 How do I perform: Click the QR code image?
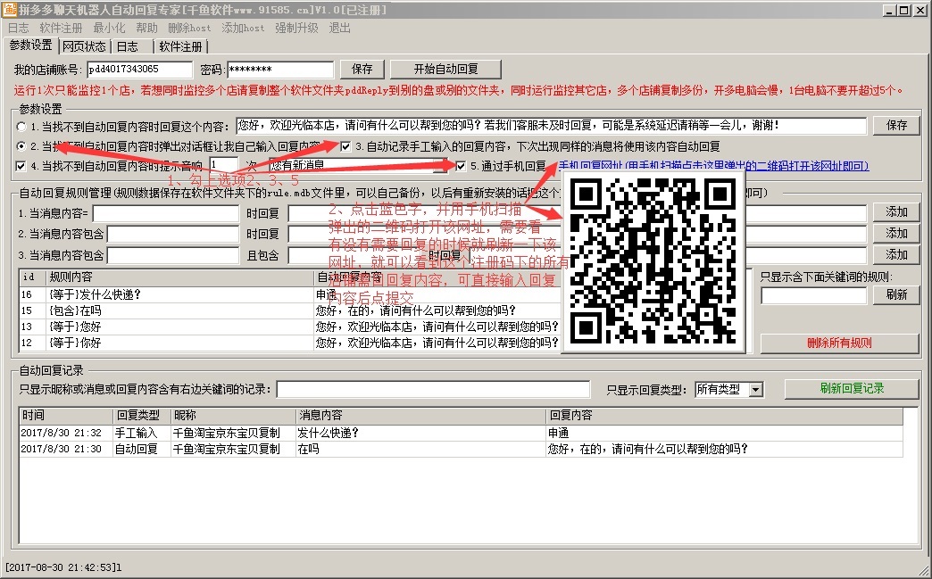pyautogui.click(x=653, y=262)
